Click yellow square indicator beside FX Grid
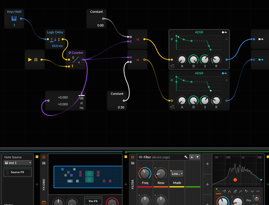Viewport: 269px width, 205px height. click(x=37, y=157)
